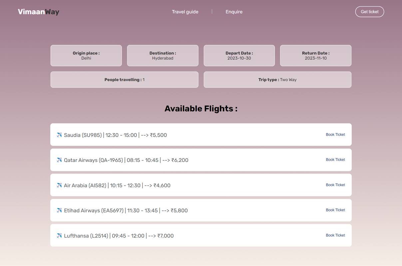402x266 pixels.
Task: Click the Get ticket button
Action: point(370,12)
